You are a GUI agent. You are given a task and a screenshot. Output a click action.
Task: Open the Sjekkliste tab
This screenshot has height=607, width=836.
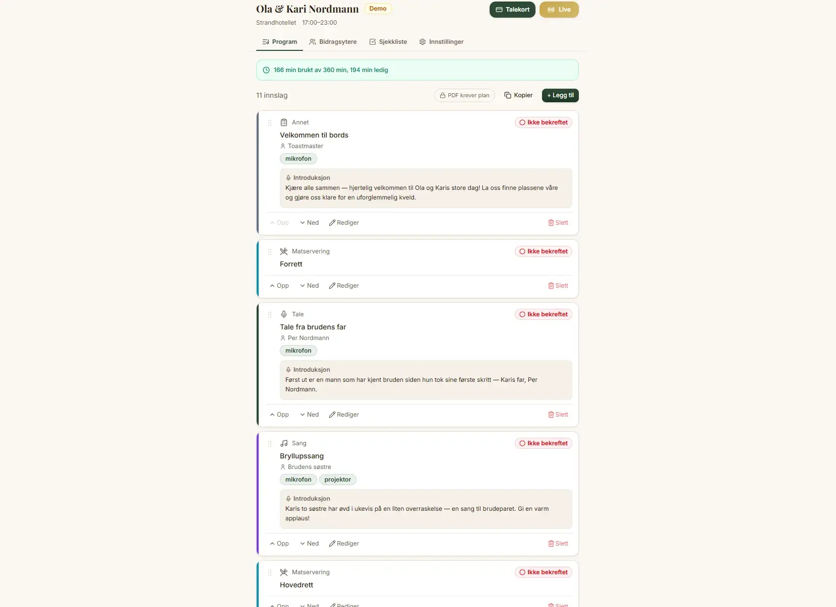click(388, 42)
